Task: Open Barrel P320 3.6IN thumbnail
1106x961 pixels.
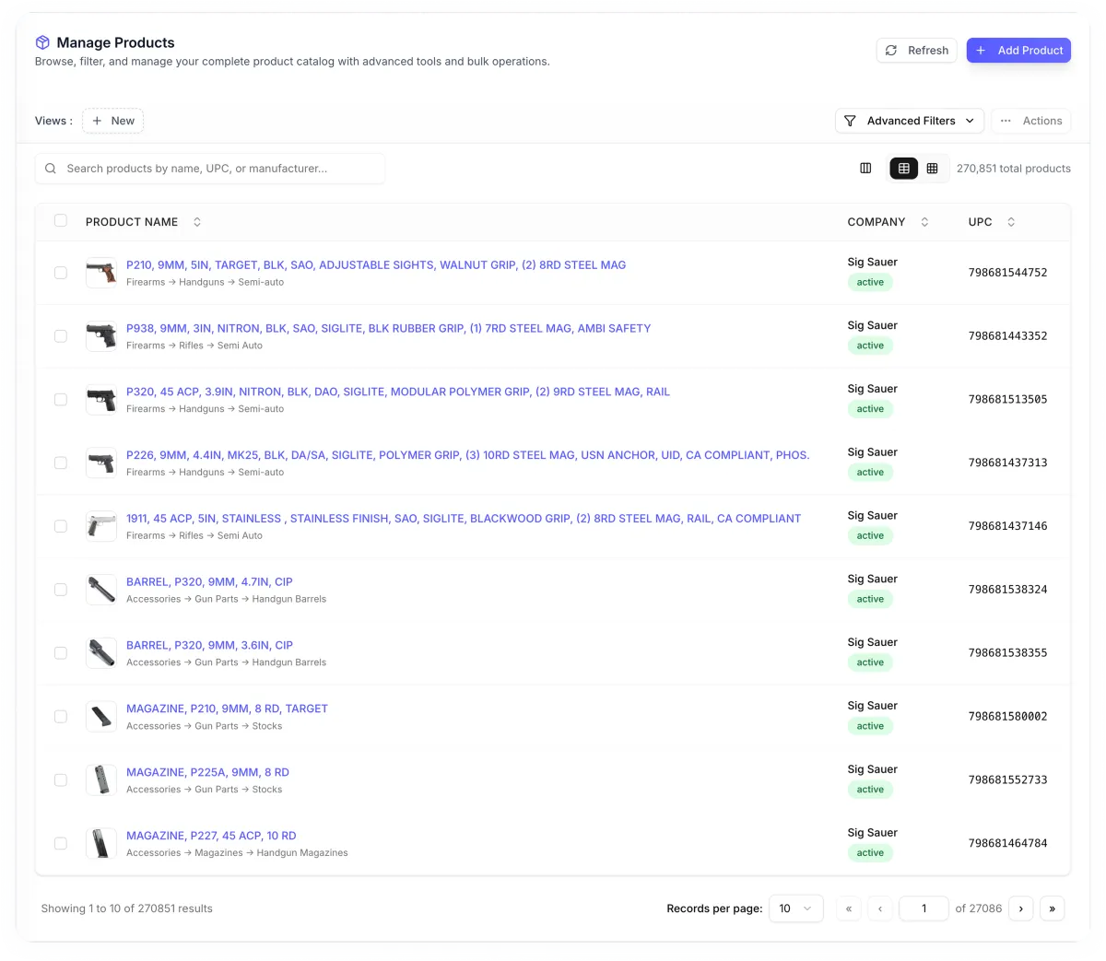Action: (101, 653)
